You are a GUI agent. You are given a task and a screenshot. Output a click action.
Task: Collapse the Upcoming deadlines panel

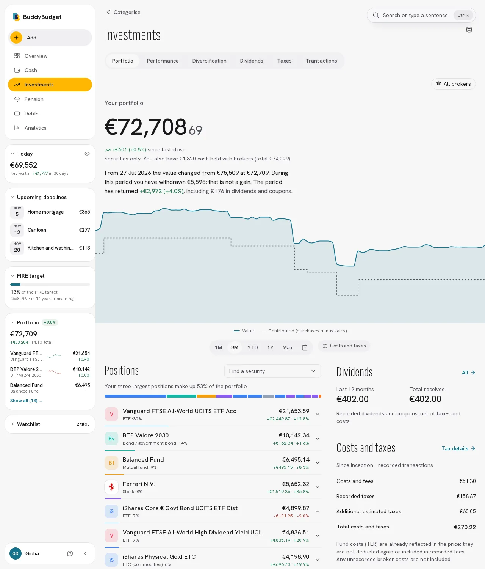13,197
